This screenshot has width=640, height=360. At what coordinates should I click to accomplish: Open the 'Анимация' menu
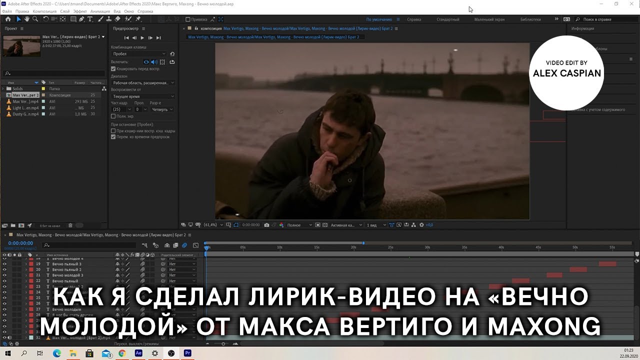[100, 11]
